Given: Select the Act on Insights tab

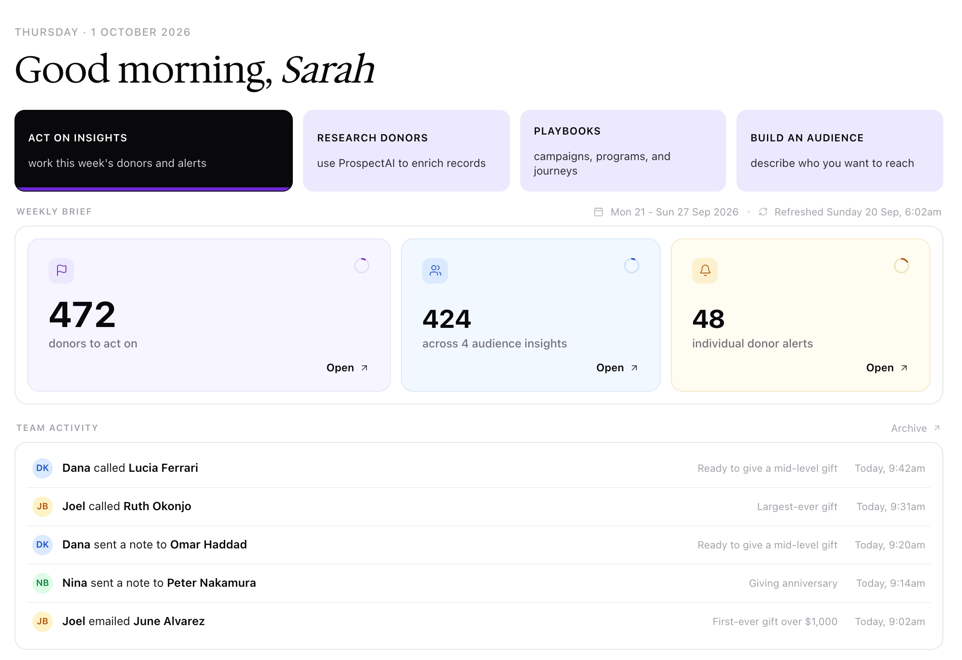Looking at the screenshot, I should (x=154, y=151).
